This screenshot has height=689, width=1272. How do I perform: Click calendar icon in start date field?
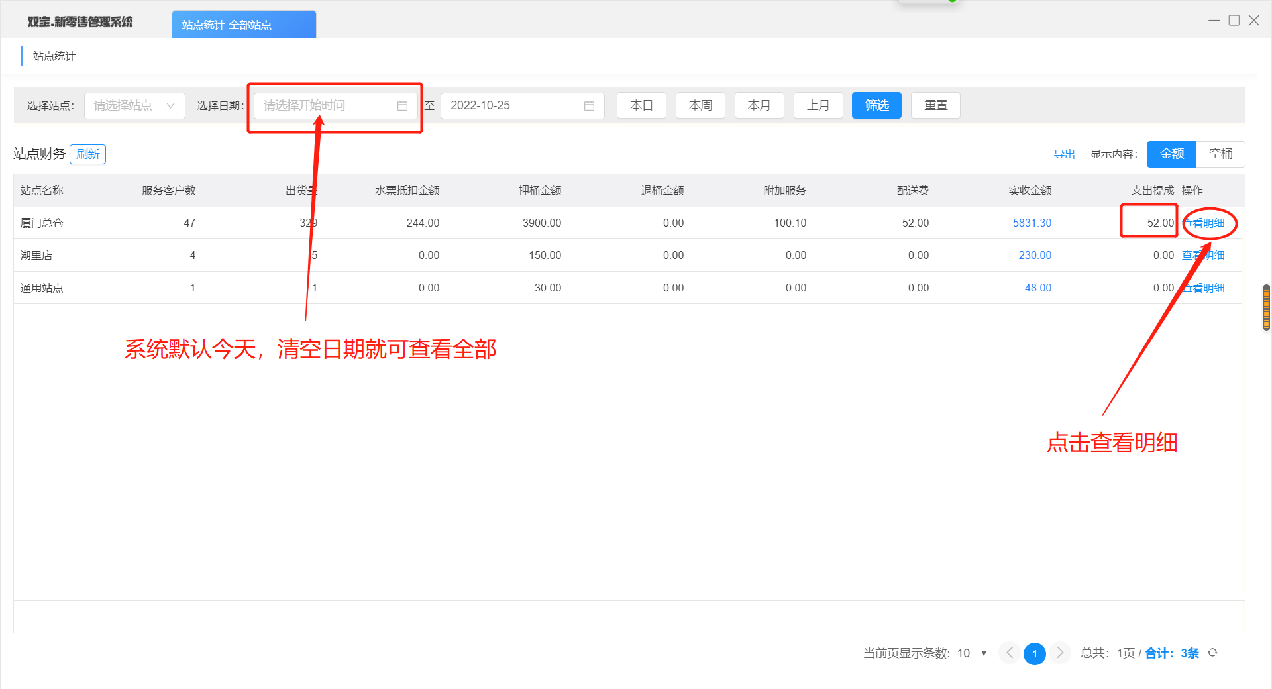[402, 106]
